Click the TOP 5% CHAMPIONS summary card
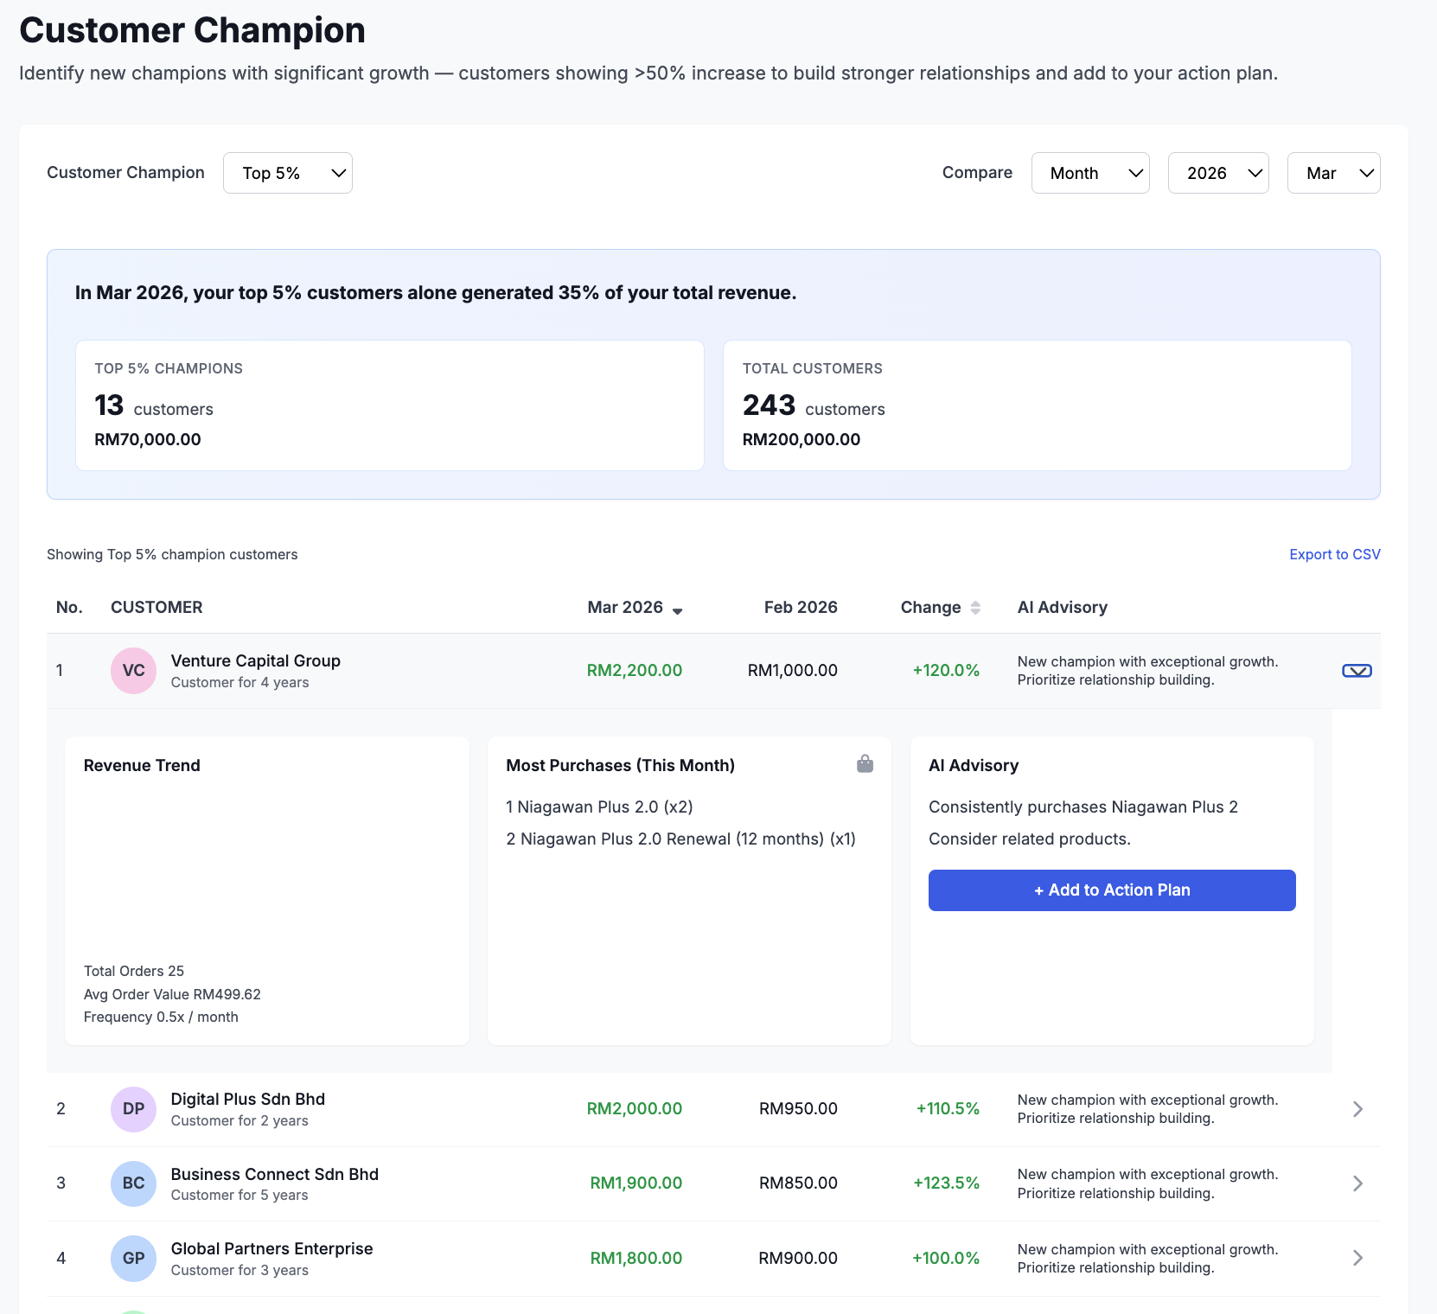This screenshot has height=1314, width=1437. (x=389, y=405)
